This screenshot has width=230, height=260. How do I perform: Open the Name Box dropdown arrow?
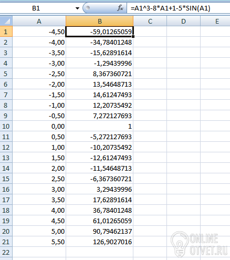click(77, 8)
